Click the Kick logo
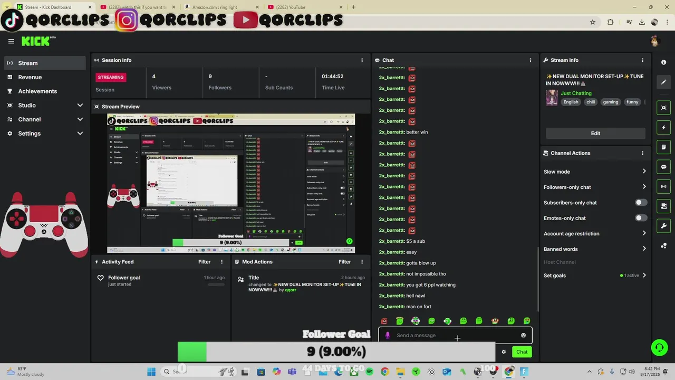The height and width of the screenshot is (380, 675). pos(38,41)
